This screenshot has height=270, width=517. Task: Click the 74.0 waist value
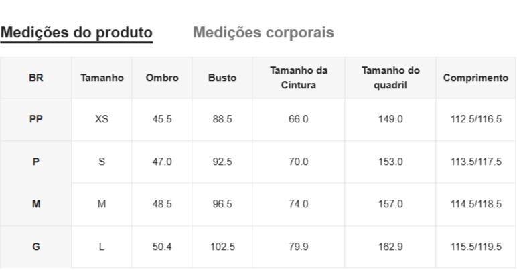pyautogui.click(x=299, y=204)
